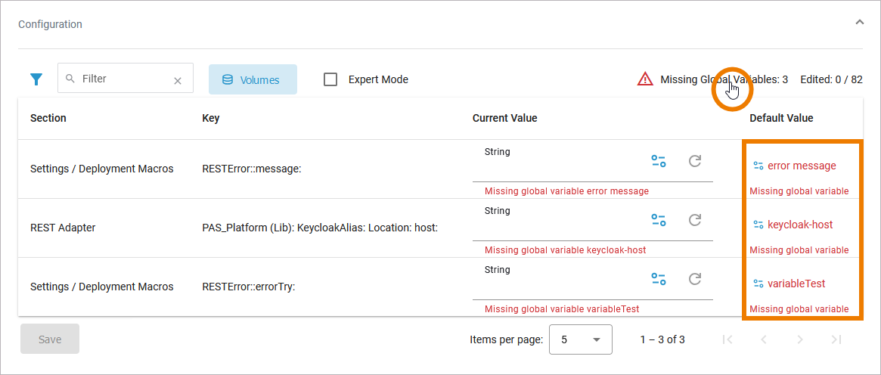Go to the next page of results
Screen dimensions: 881x375
click(800, 339)
